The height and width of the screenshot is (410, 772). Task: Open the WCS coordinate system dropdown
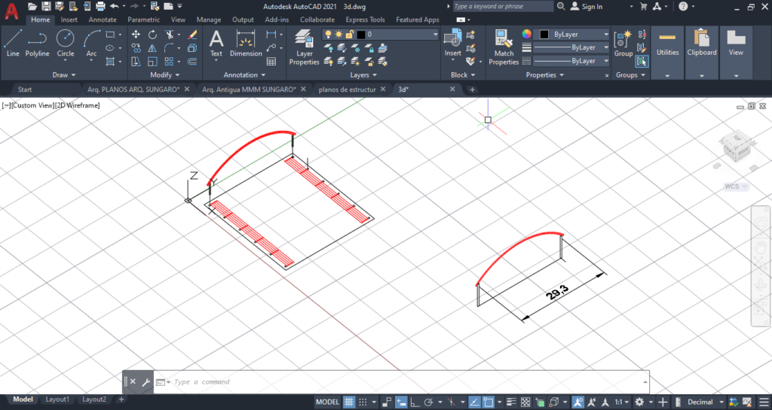[736, 187]
